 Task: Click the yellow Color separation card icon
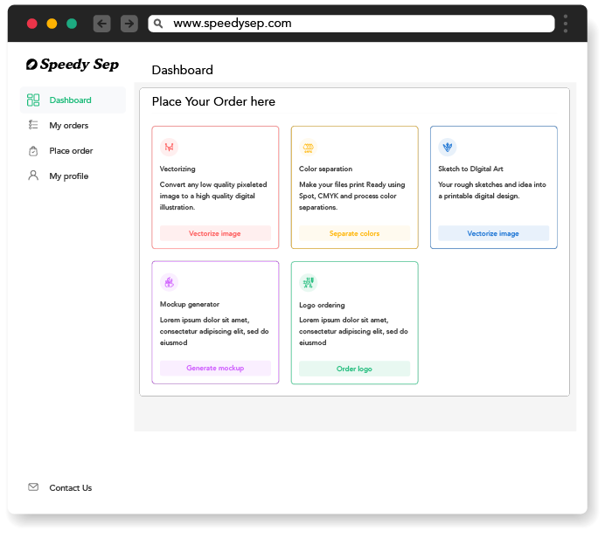click(308, 147)
